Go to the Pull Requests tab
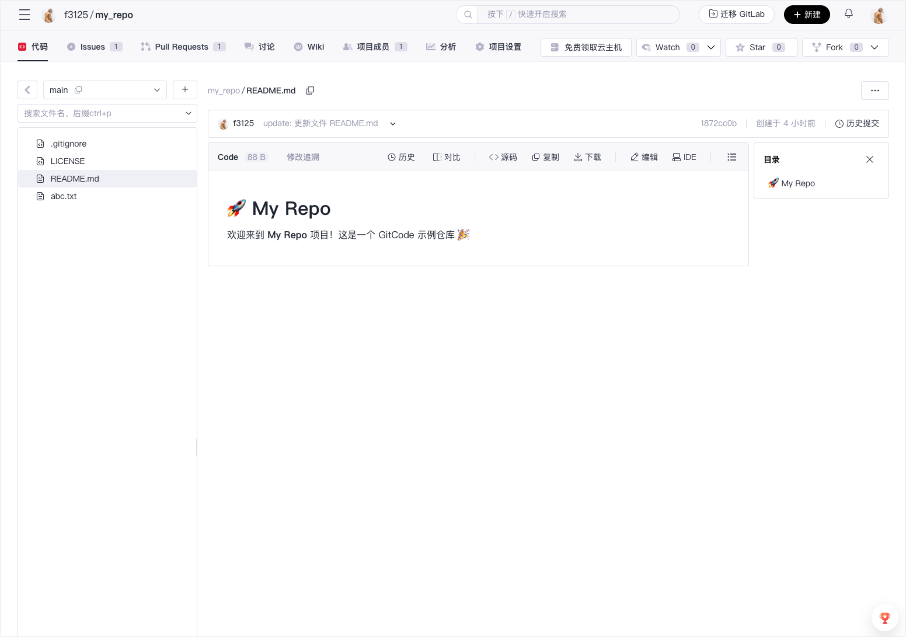The height and width of the screenshot is (637, 906). tap(182, 47)
